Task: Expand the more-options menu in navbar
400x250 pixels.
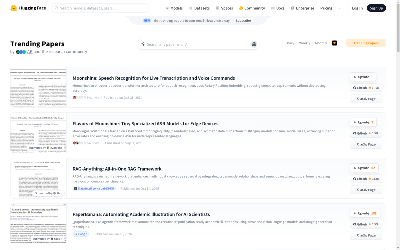Action: pos(341,8)
